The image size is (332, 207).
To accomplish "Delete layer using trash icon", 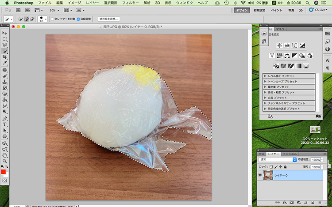I will coord(319,202).
